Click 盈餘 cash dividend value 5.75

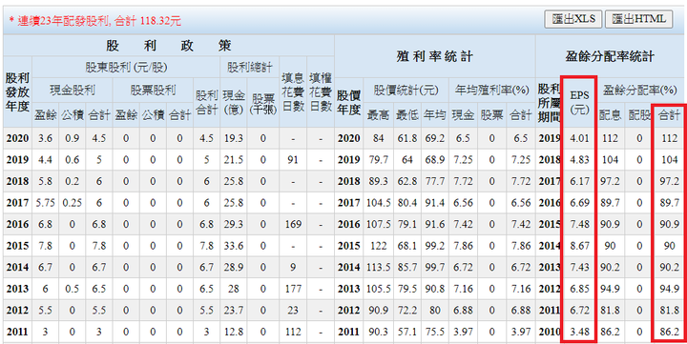[46, 203]
